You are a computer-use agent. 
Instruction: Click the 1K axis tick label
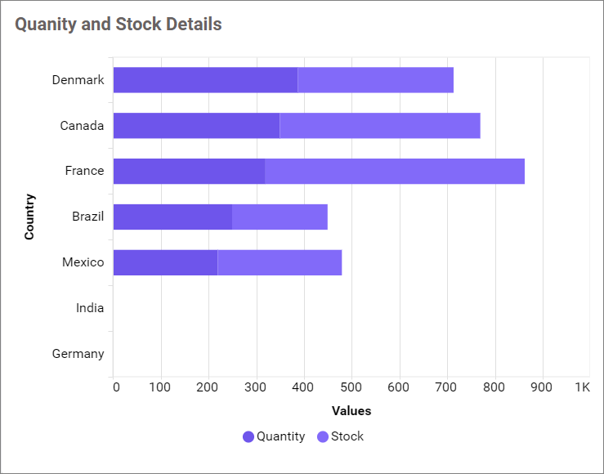pos(582,387)
